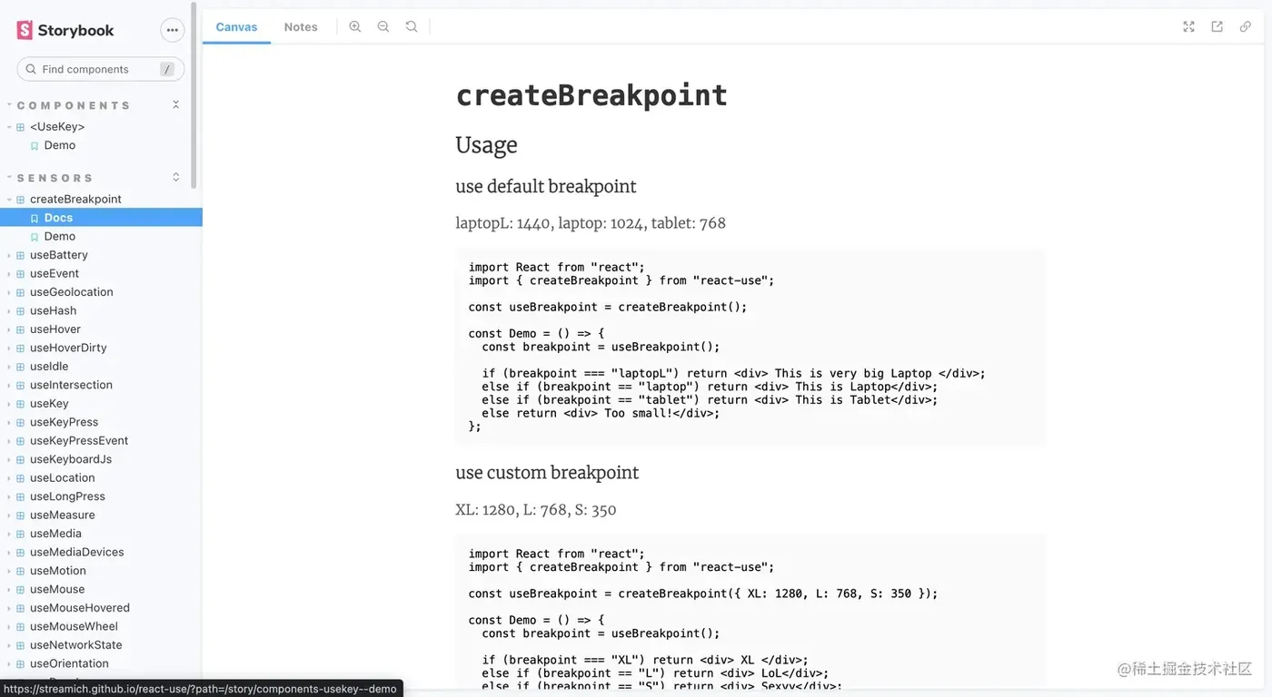1272x697 pixels.
Task: Open the Storybook menu with the ellipsis icon
Action: (x=172, y=29)
